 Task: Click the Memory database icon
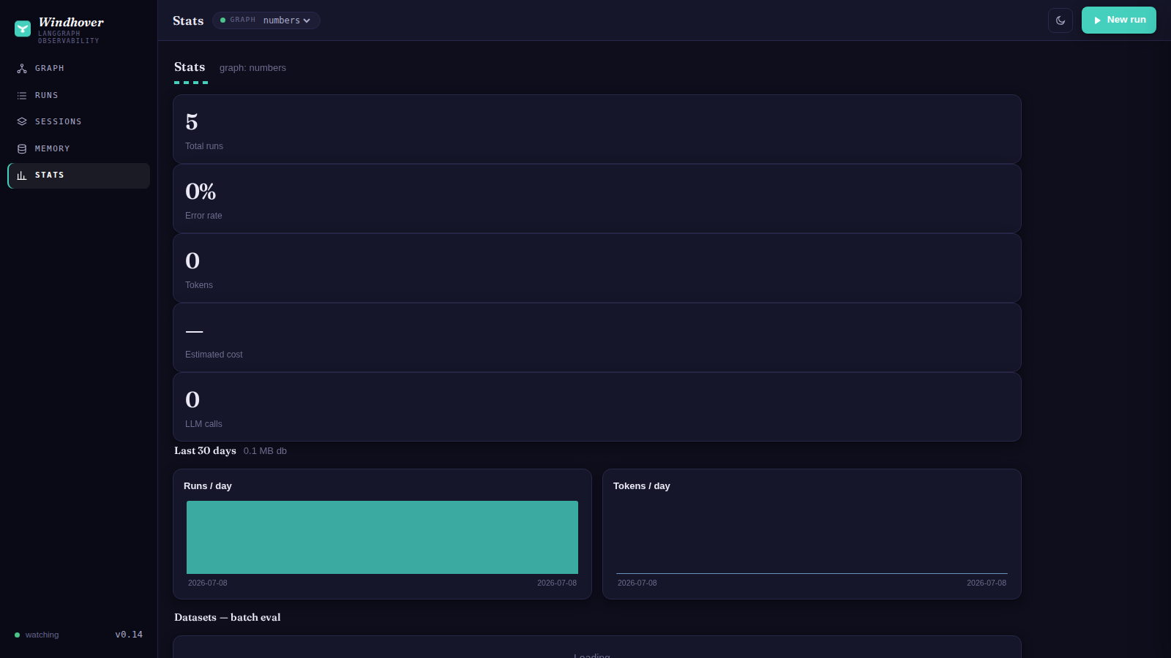pyautogui.click(x=22, y=149)
